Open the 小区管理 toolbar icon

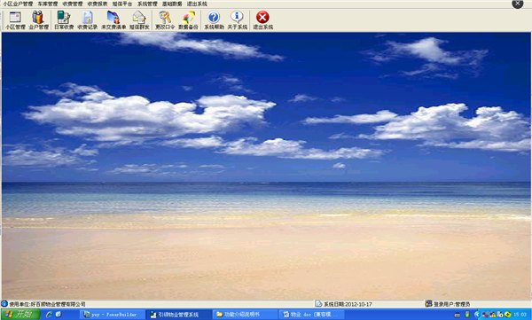tap(15, 20)
